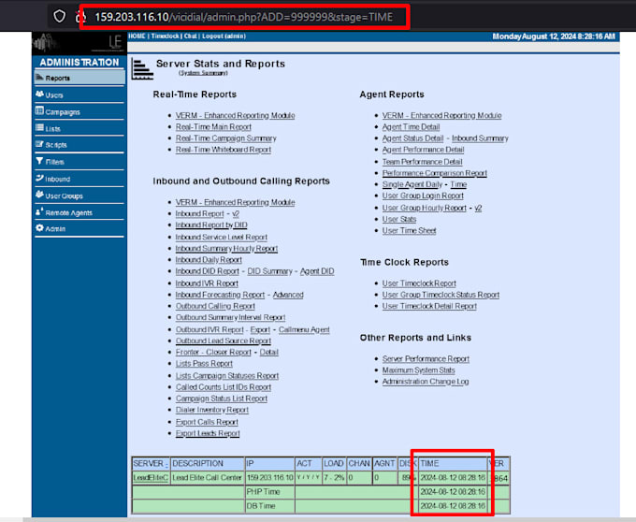Open Performance Comparison Report

[x=434, y=173]
